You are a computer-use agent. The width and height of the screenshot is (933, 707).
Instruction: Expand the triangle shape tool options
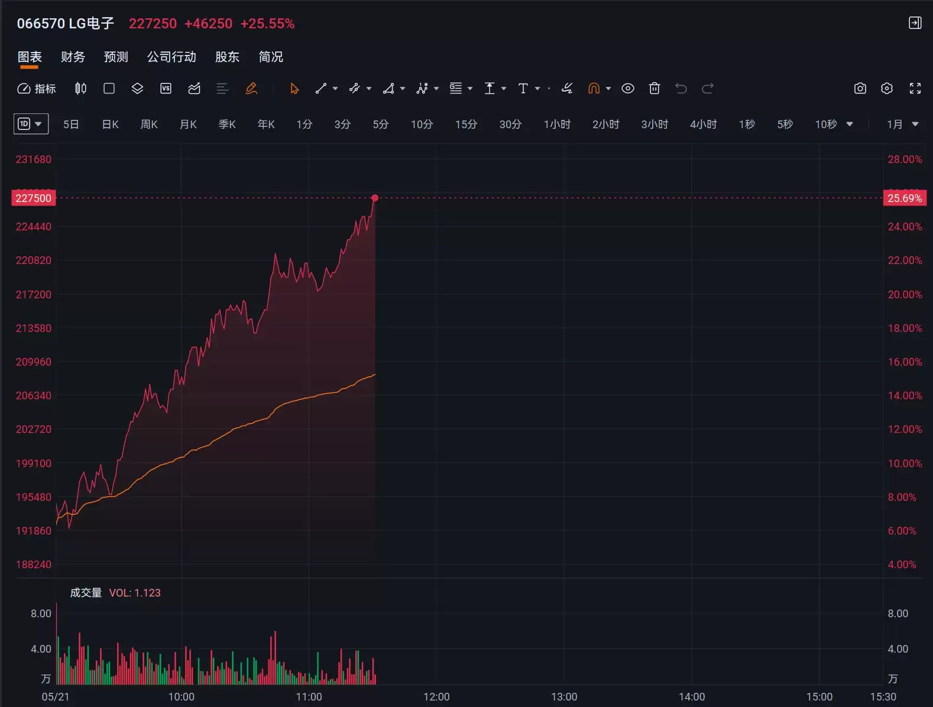(x=403, y=89)
